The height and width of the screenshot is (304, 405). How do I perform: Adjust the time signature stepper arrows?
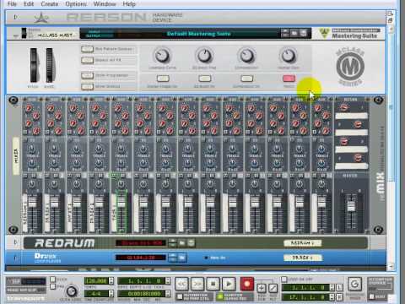click(x=111, y=294)
